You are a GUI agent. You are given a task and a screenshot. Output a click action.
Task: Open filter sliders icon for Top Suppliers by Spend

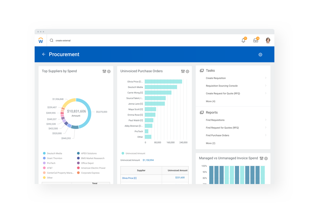[104, 71]
